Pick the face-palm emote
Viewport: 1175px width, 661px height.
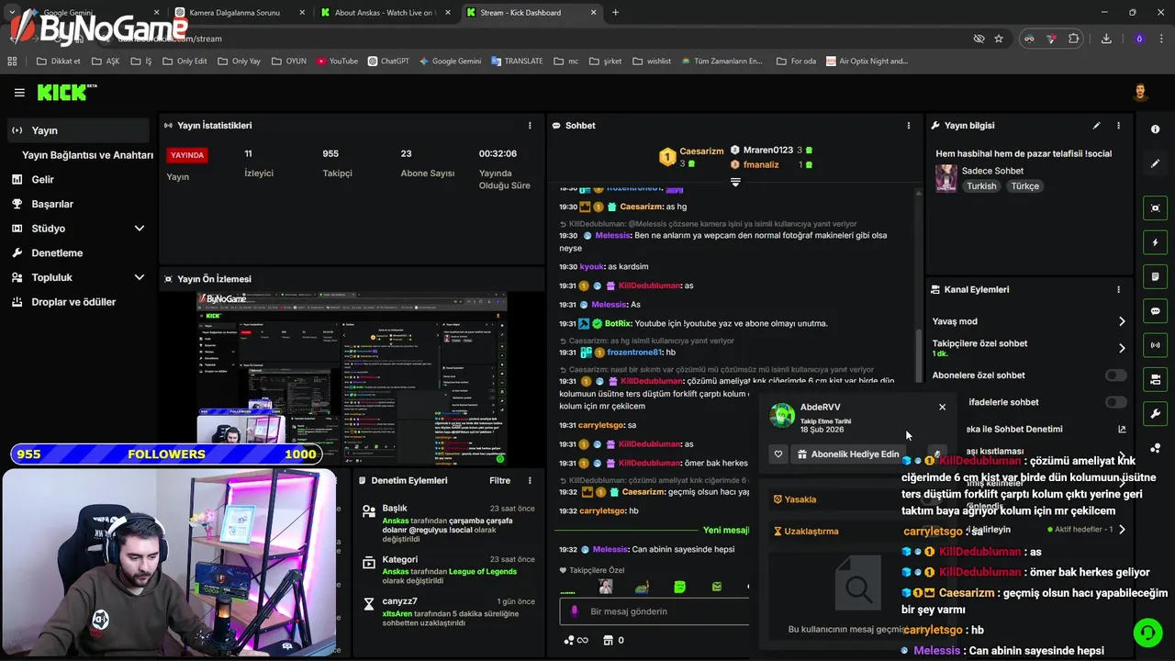(x=605, y=587)
